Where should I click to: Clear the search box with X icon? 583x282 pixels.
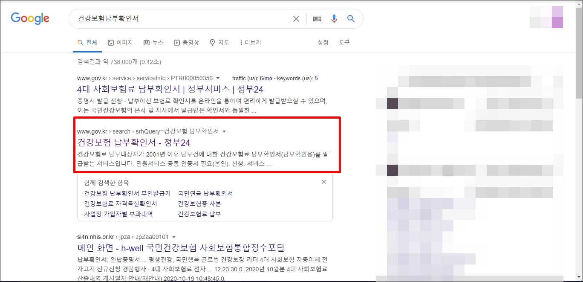click(296, 19)
